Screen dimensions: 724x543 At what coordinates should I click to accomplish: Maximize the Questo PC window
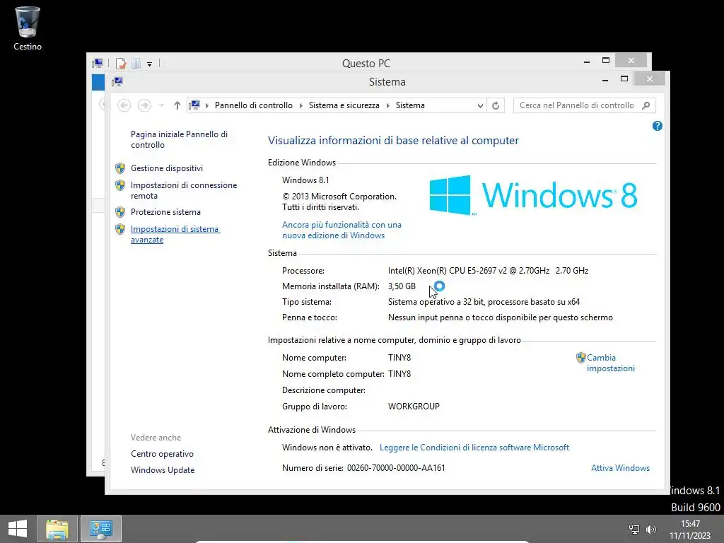click(606, 61)
